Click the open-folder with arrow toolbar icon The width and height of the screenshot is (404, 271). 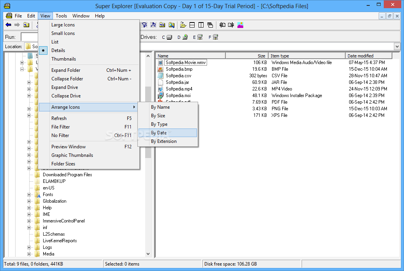click(x=183, y=25)
